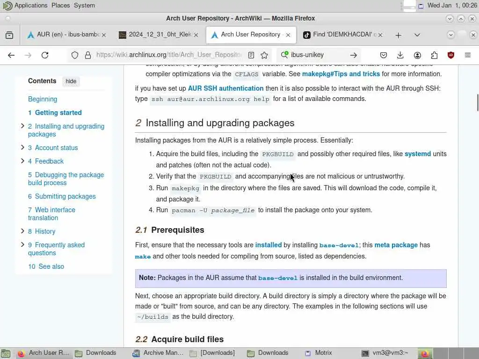Open the make package link
This screenshot has height=359, width=479.
(x=143, y=257)
